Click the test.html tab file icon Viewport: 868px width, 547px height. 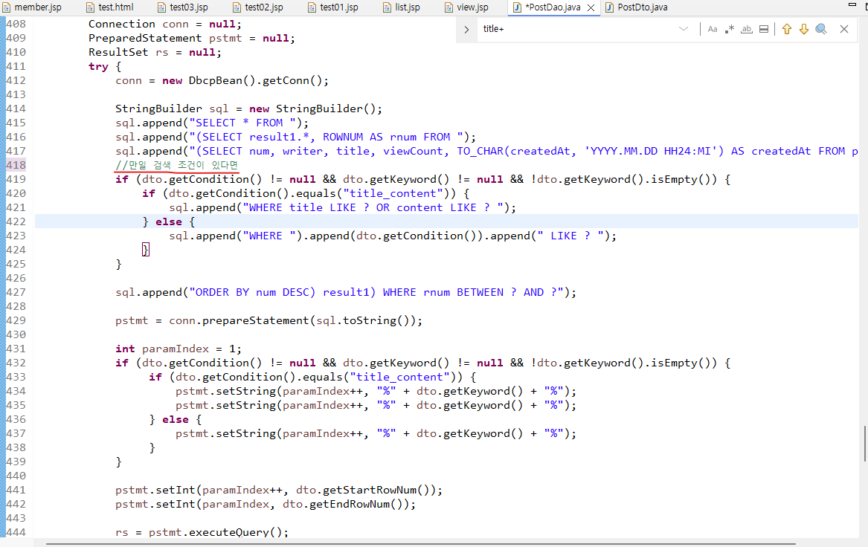pos(90,7)
